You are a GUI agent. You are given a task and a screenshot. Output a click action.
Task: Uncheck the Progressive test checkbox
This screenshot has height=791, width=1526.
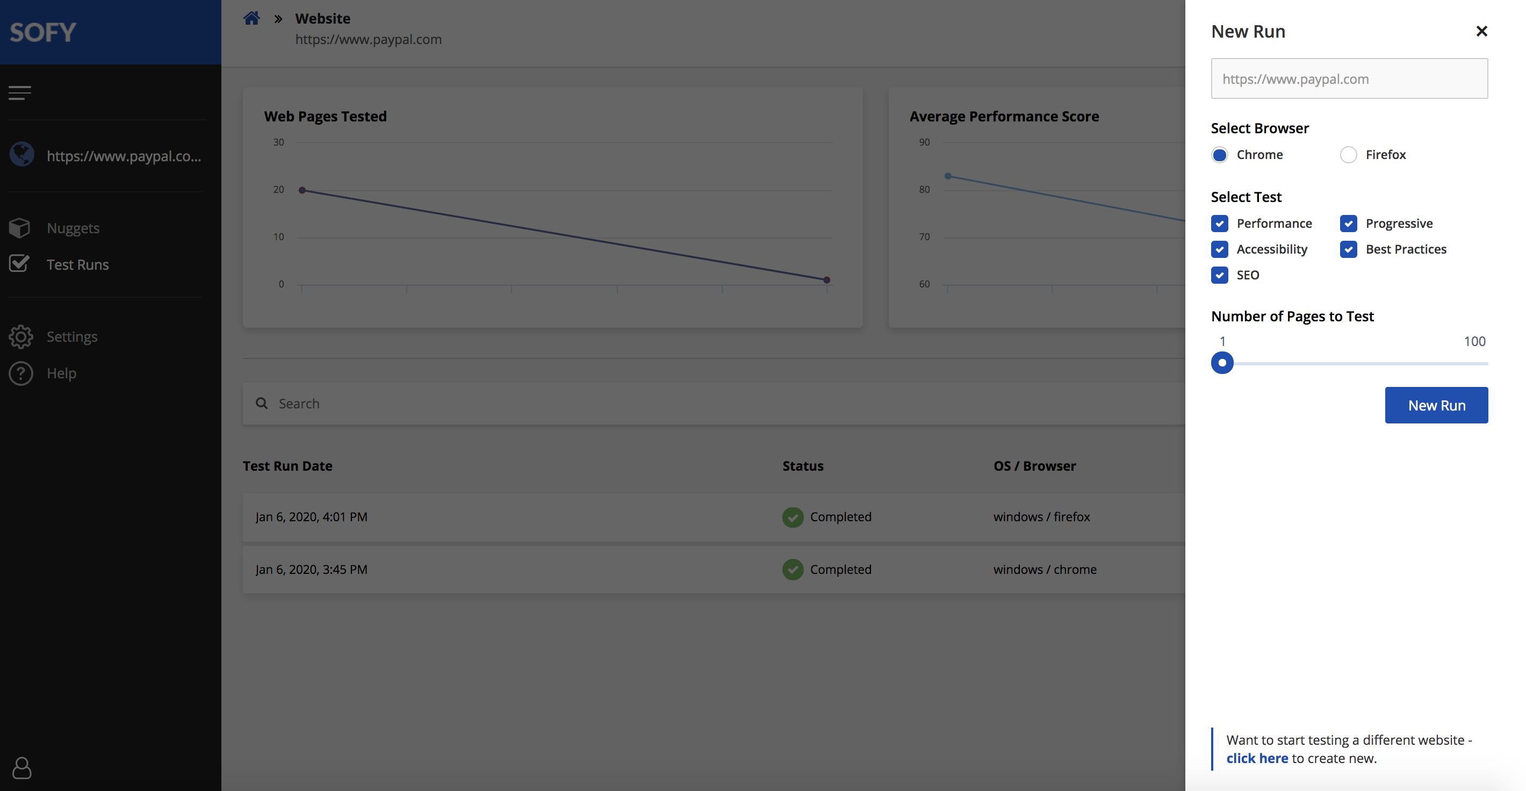click(1348, 224)
